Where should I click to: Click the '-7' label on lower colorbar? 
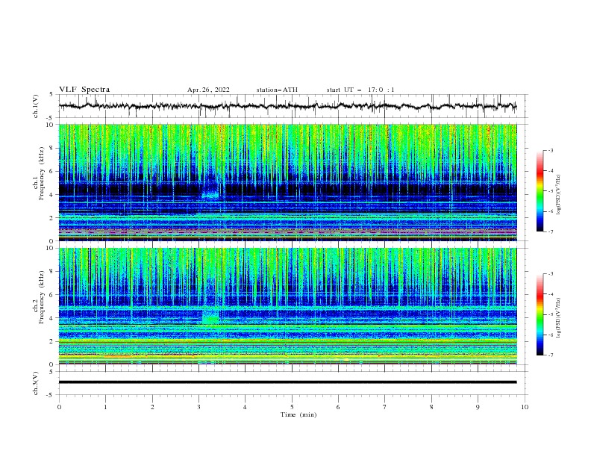click(550, 355)
